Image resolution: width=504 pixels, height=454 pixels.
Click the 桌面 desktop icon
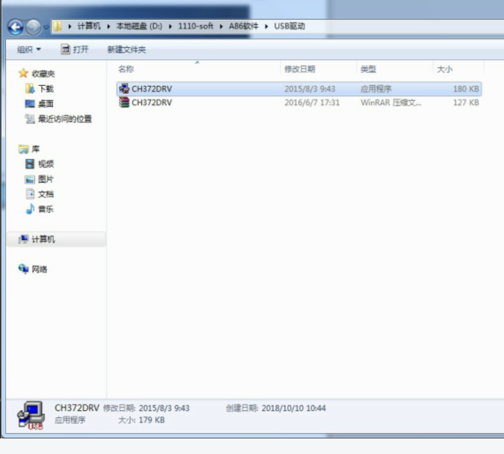(x=30, y=103)
